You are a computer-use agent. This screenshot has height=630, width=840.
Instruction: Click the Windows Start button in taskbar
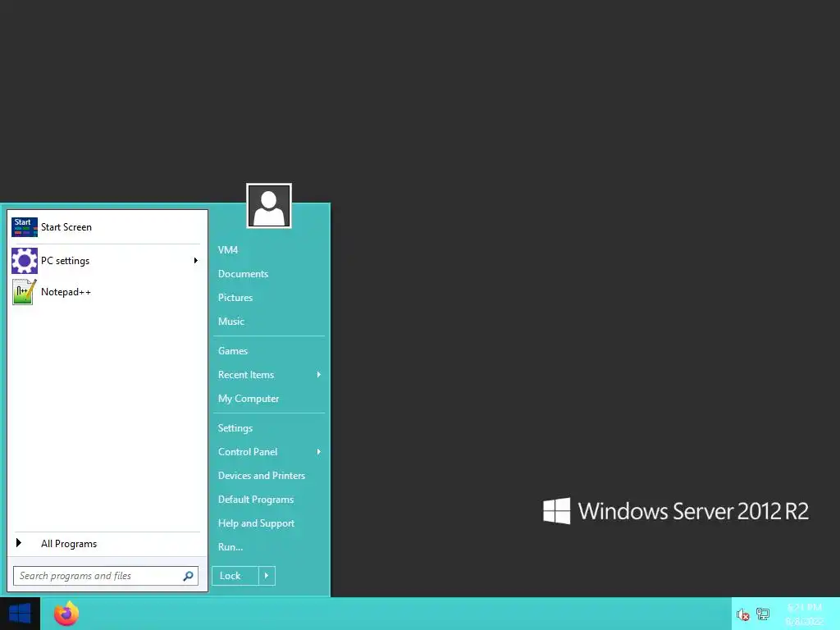(20, 614)
